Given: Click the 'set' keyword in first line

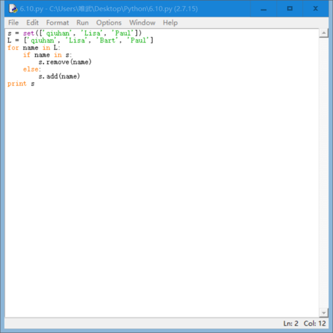Looking at the screenshot, I should tap(29, 33).
